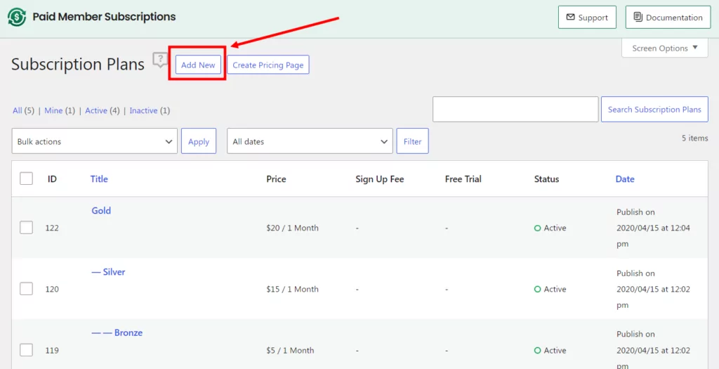This screenshot has height=369, width=719.
Task: Filter to Mine (1) plans
Action: (x=60, y=110)
